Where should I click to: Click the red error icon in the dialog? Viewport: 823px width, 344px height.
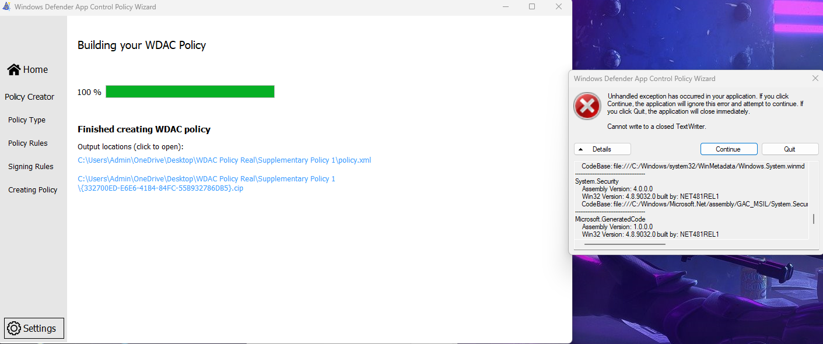tap(587, 106)
